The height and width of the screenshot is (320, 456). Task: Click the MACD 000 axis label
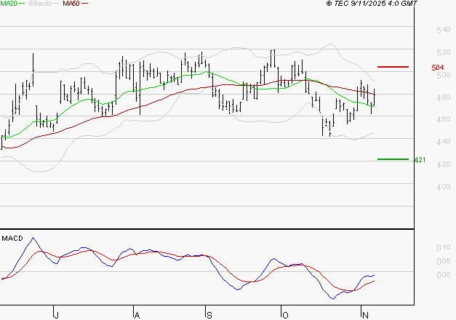[x=444, y=275]
